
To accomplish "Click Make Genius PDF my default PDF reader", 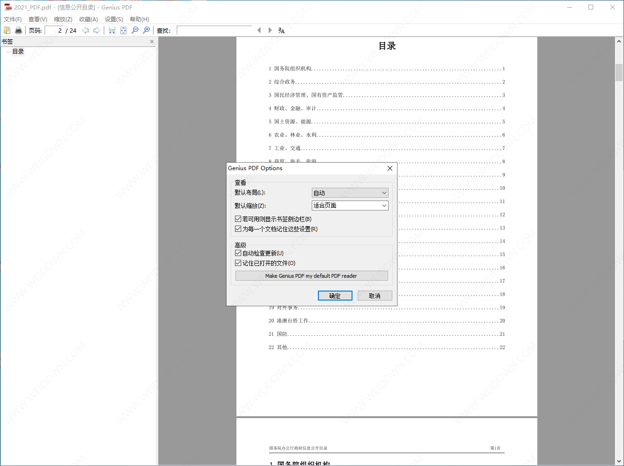I will point(312,276).
